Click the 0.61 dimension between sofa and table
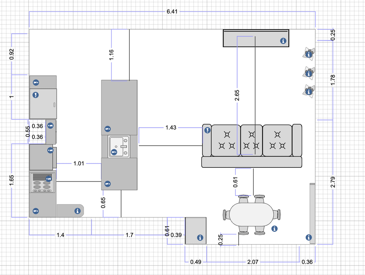 click(x=235, y=182)
